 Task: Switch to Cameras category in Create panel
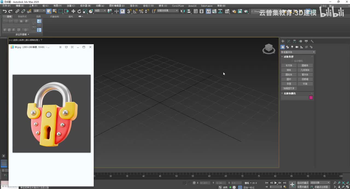tap(297, 47)
